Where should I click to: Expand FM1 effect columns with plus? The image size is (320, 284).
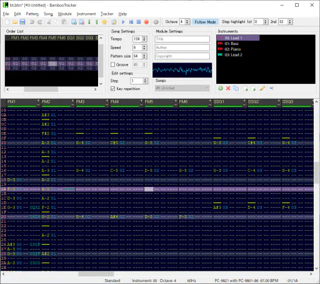38,101
